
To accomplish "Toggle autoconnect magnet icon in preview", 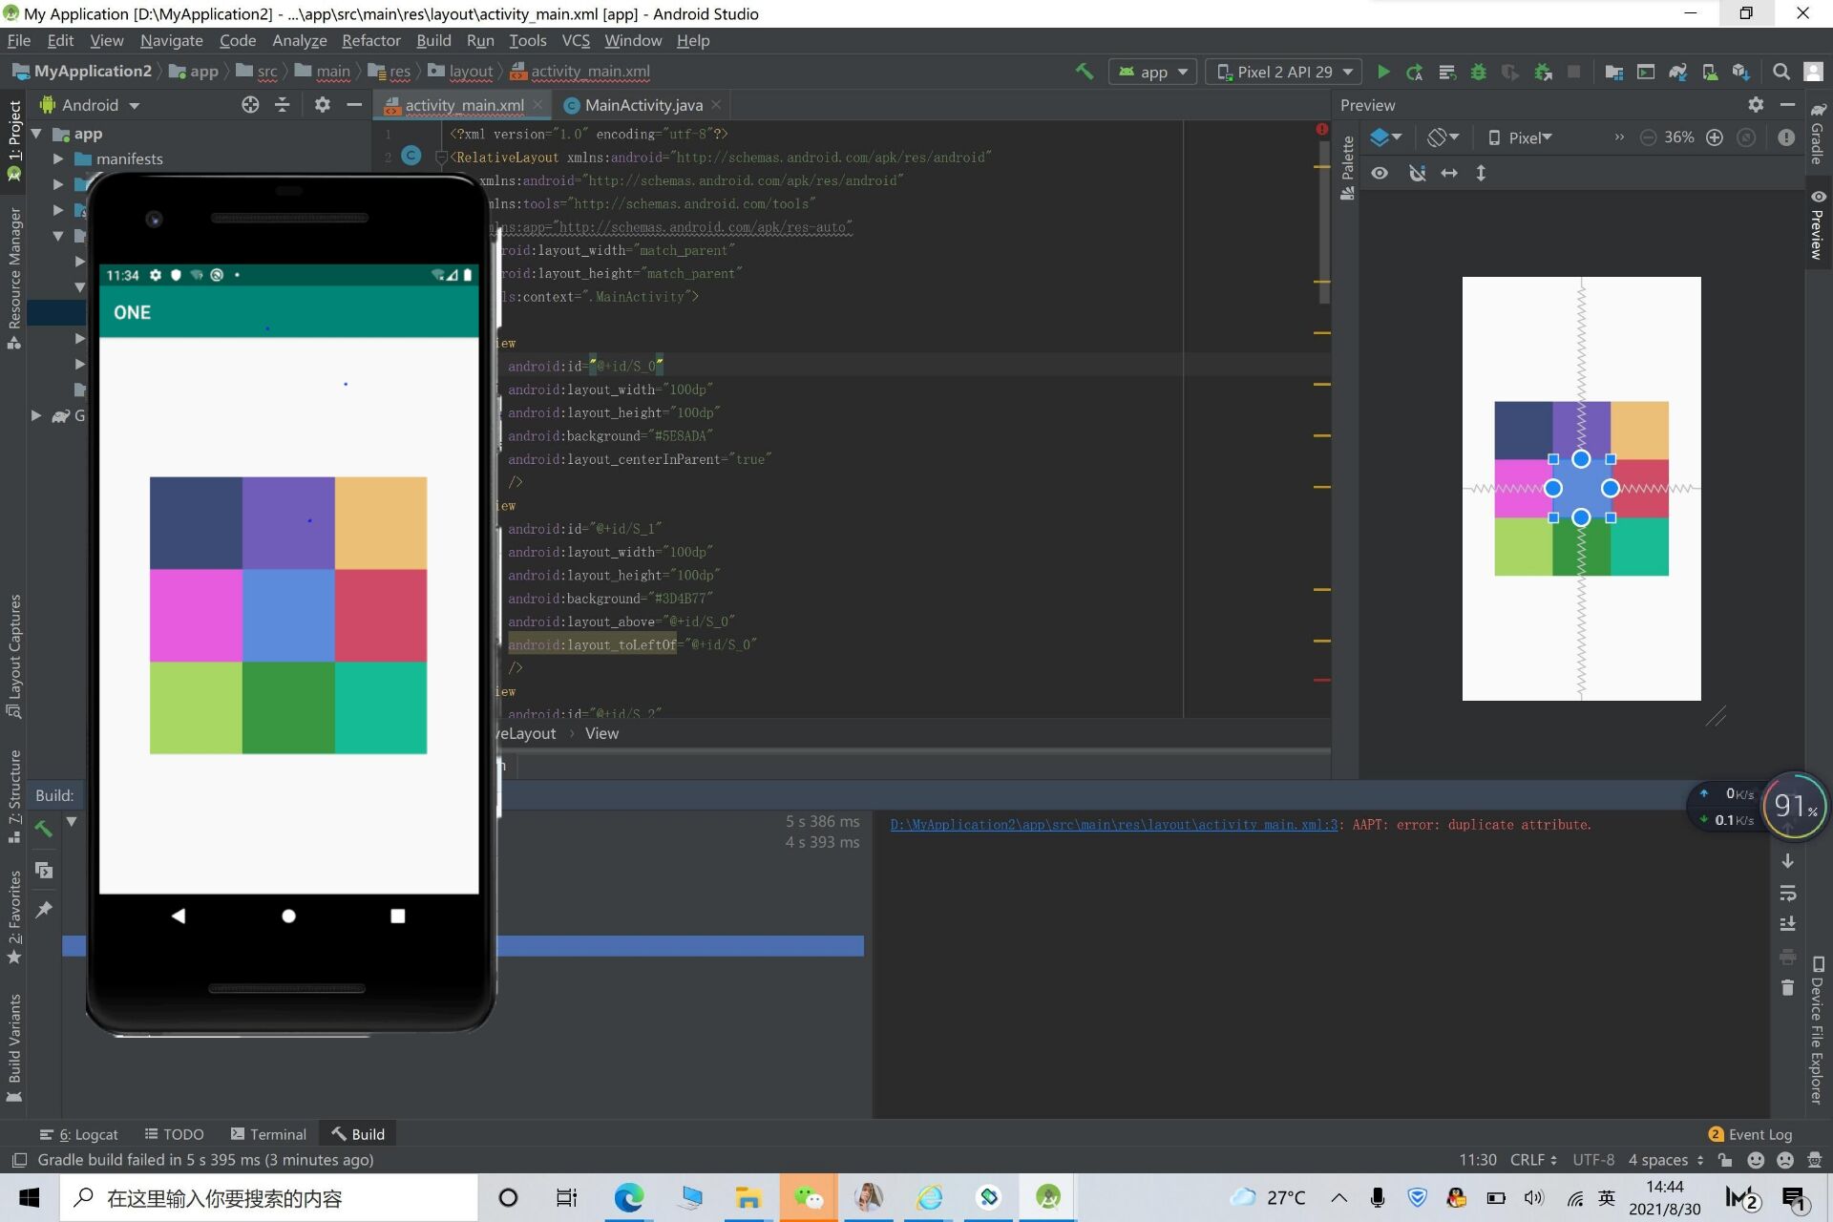I will [x=1417, y=173].
